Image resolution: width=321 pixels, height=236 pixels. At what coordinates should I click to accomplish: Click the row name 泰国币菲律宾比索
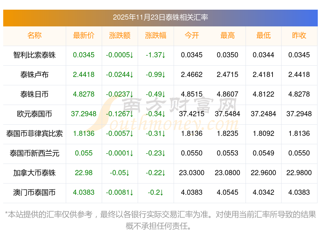(34, 134)
